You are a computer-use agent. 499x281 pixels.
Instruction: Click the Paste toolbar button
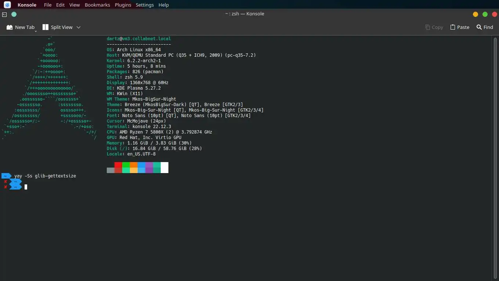(460, 27)
